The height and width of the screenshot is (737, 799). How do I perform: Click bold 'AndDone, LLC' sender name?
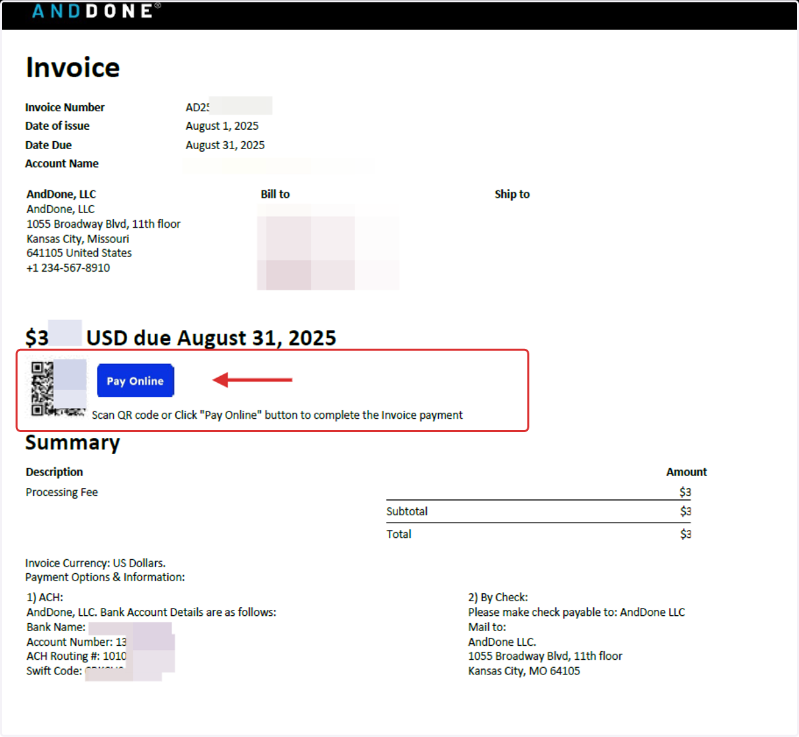pyautogui.click(x=61, y=194)
